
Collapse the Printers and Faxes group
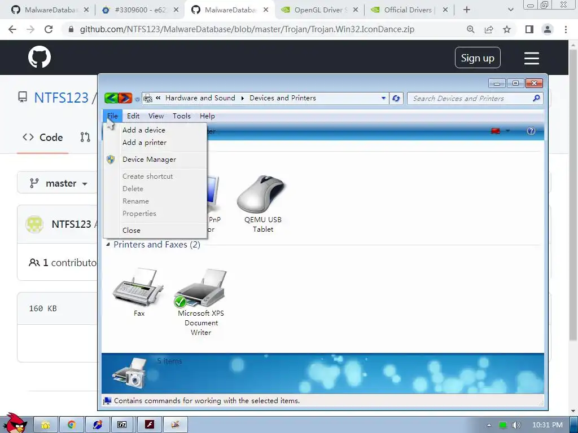coord(108,245)
